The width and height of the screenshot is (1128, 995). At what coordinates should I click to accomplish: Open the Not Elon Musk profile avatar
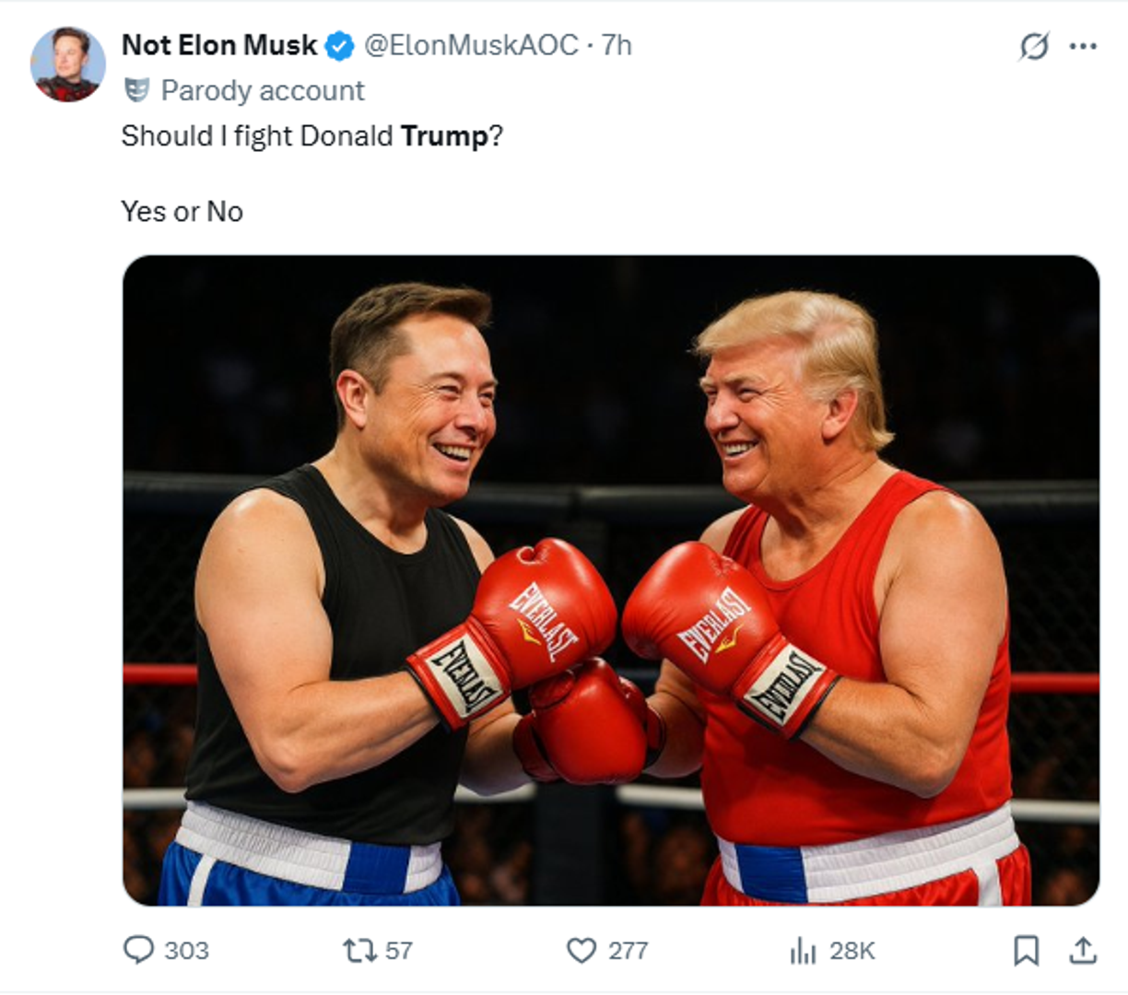point(67,64)
